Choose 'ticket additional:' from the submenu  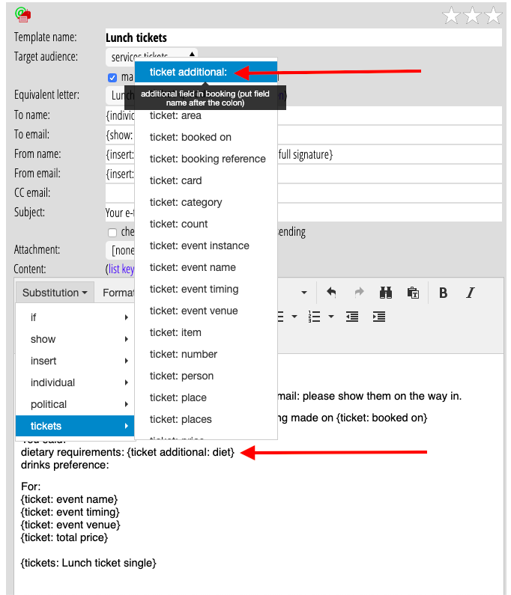click(206, 72)
